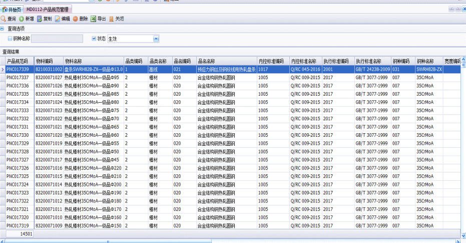Sort by 物料名称 column header

click(x=94, y=61)
